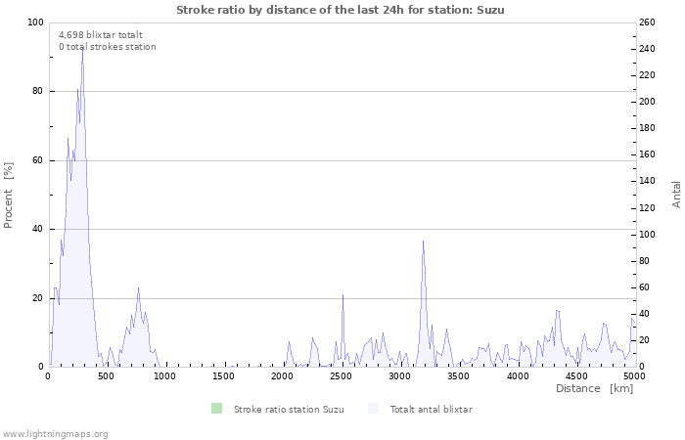Click the spike peak near 3200 km
Viewport: 685px width, 440px height.
(x=423, y=241)
